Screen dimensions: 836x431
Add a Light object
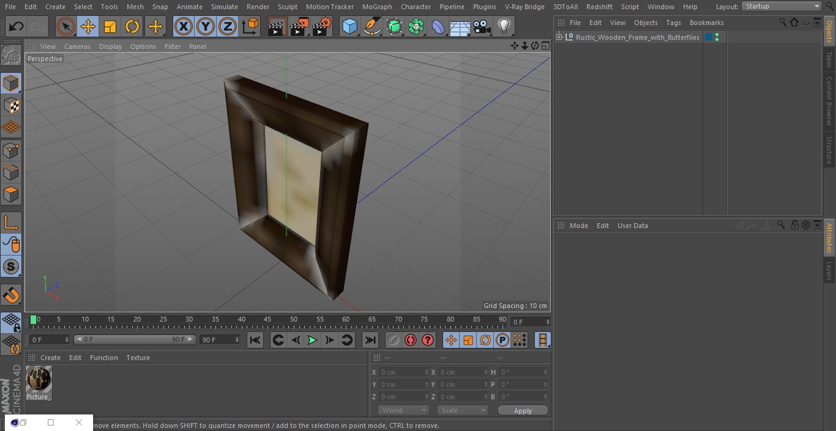tap(504, 26)
